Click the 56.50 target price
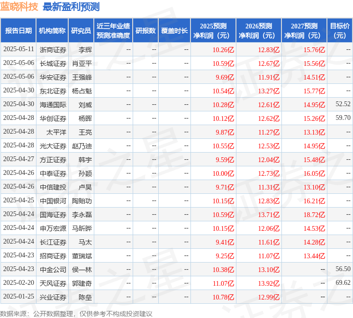The width and height of the screenshot is (353, 318). click(x=343, y=269)
